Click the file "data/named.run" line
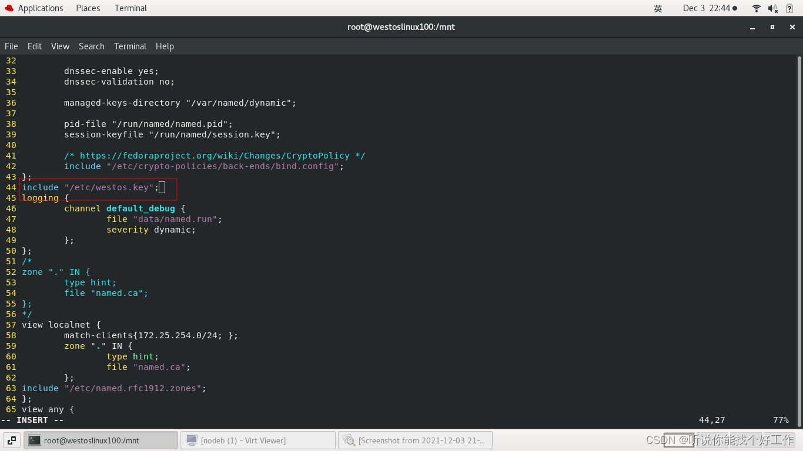Screen dimensions: 803x451 (x=165, y=219)
